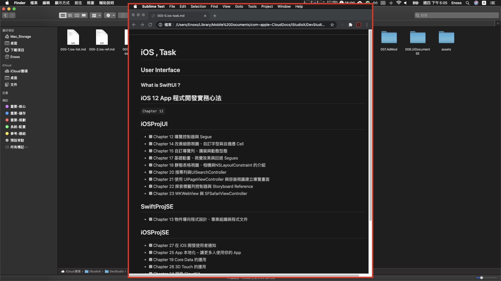This screenshot has height=281, width=501.
Task: Open the Finder 顯示方式 menu
Action: point(62,3)
